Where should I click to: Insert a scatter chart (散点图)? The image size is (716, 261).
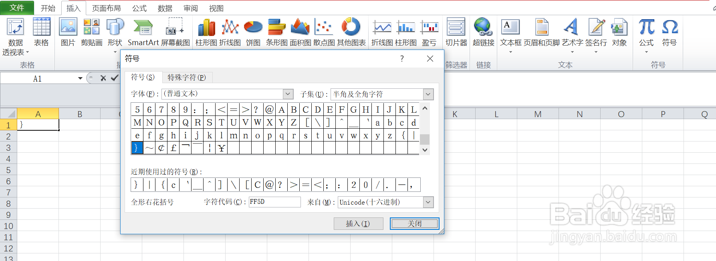coord(324,32)
